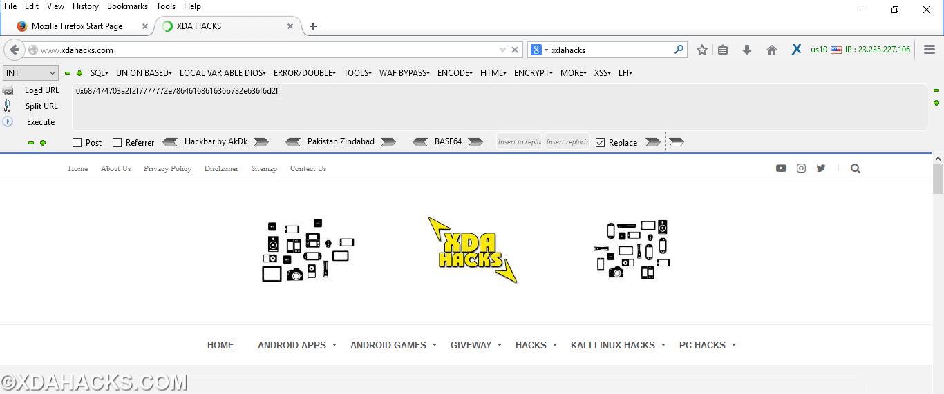
Task: Open the Tools menu in menu bar
Action: (x=166, y=6)
